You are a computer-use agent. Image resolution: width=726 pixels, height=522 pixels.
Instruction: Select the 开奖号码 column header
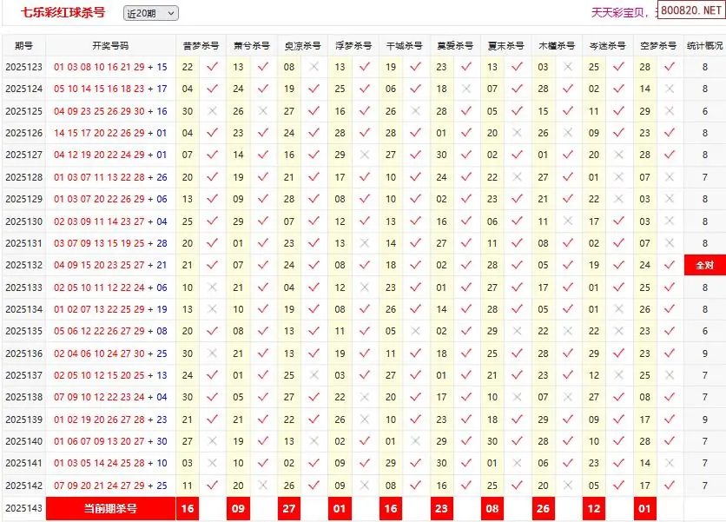110,45
